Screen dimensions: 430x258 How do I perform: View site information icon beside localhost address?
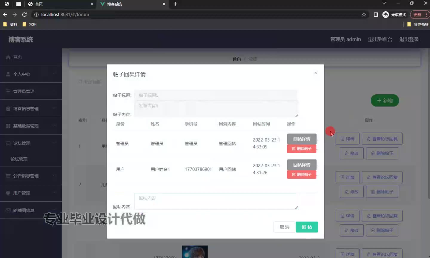pyautogui.click(x=36, y=14)
